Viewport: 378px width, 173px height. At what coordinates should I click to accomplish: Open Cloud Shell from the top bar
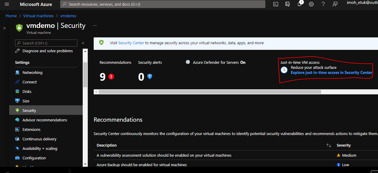pyautogui.click(x=276, y=4)
